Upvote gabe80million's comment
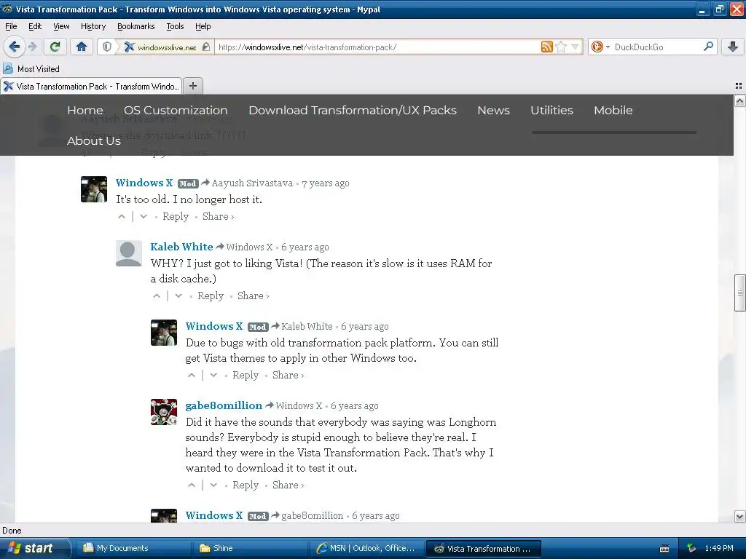 point(192,485)
